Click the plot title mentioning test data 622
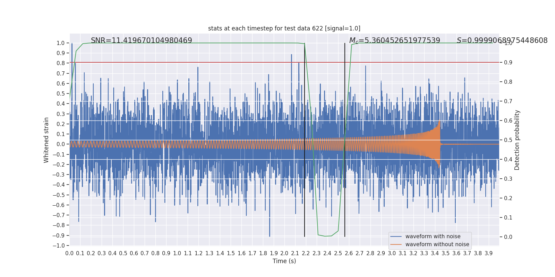Screen dimensions: 555x277 [x=284, y=28]
